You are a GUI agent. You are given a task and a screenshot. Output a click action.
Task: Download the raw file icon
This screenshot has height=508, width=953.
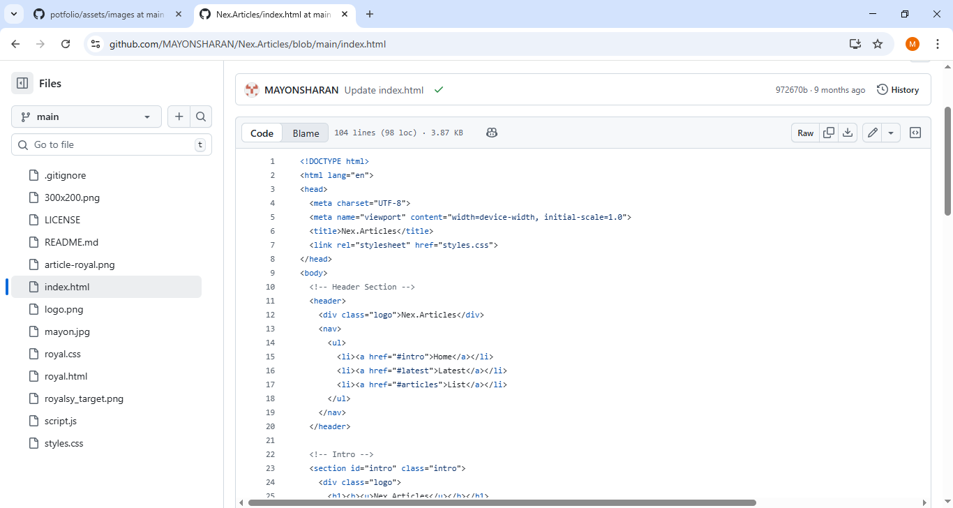(848, 133)
